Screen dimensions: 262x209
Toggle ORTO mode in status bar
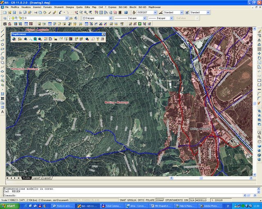coord(140,200)
